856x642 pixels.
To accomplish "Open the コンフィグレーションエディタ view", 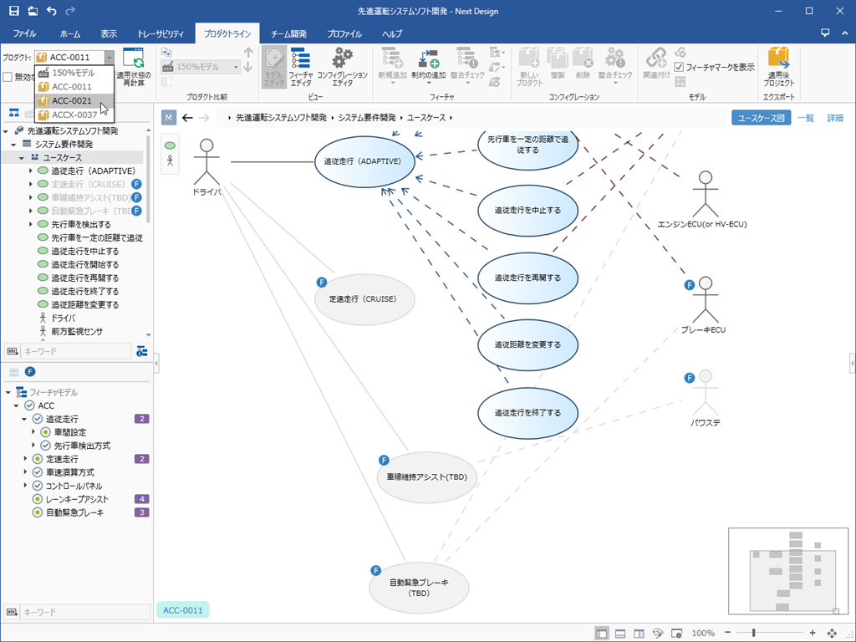I will pos(342,68).
